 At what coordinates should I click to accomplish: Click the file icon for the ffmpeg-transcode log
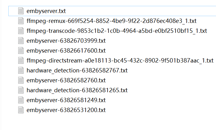coord(21,31)
